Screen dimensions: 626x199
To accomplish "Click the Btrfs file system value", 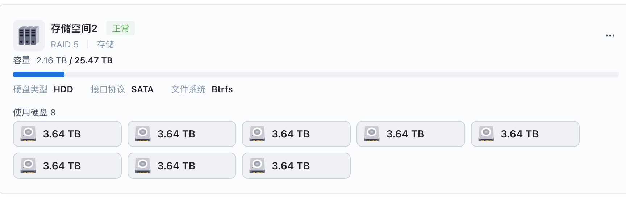I will pos(222,89).
